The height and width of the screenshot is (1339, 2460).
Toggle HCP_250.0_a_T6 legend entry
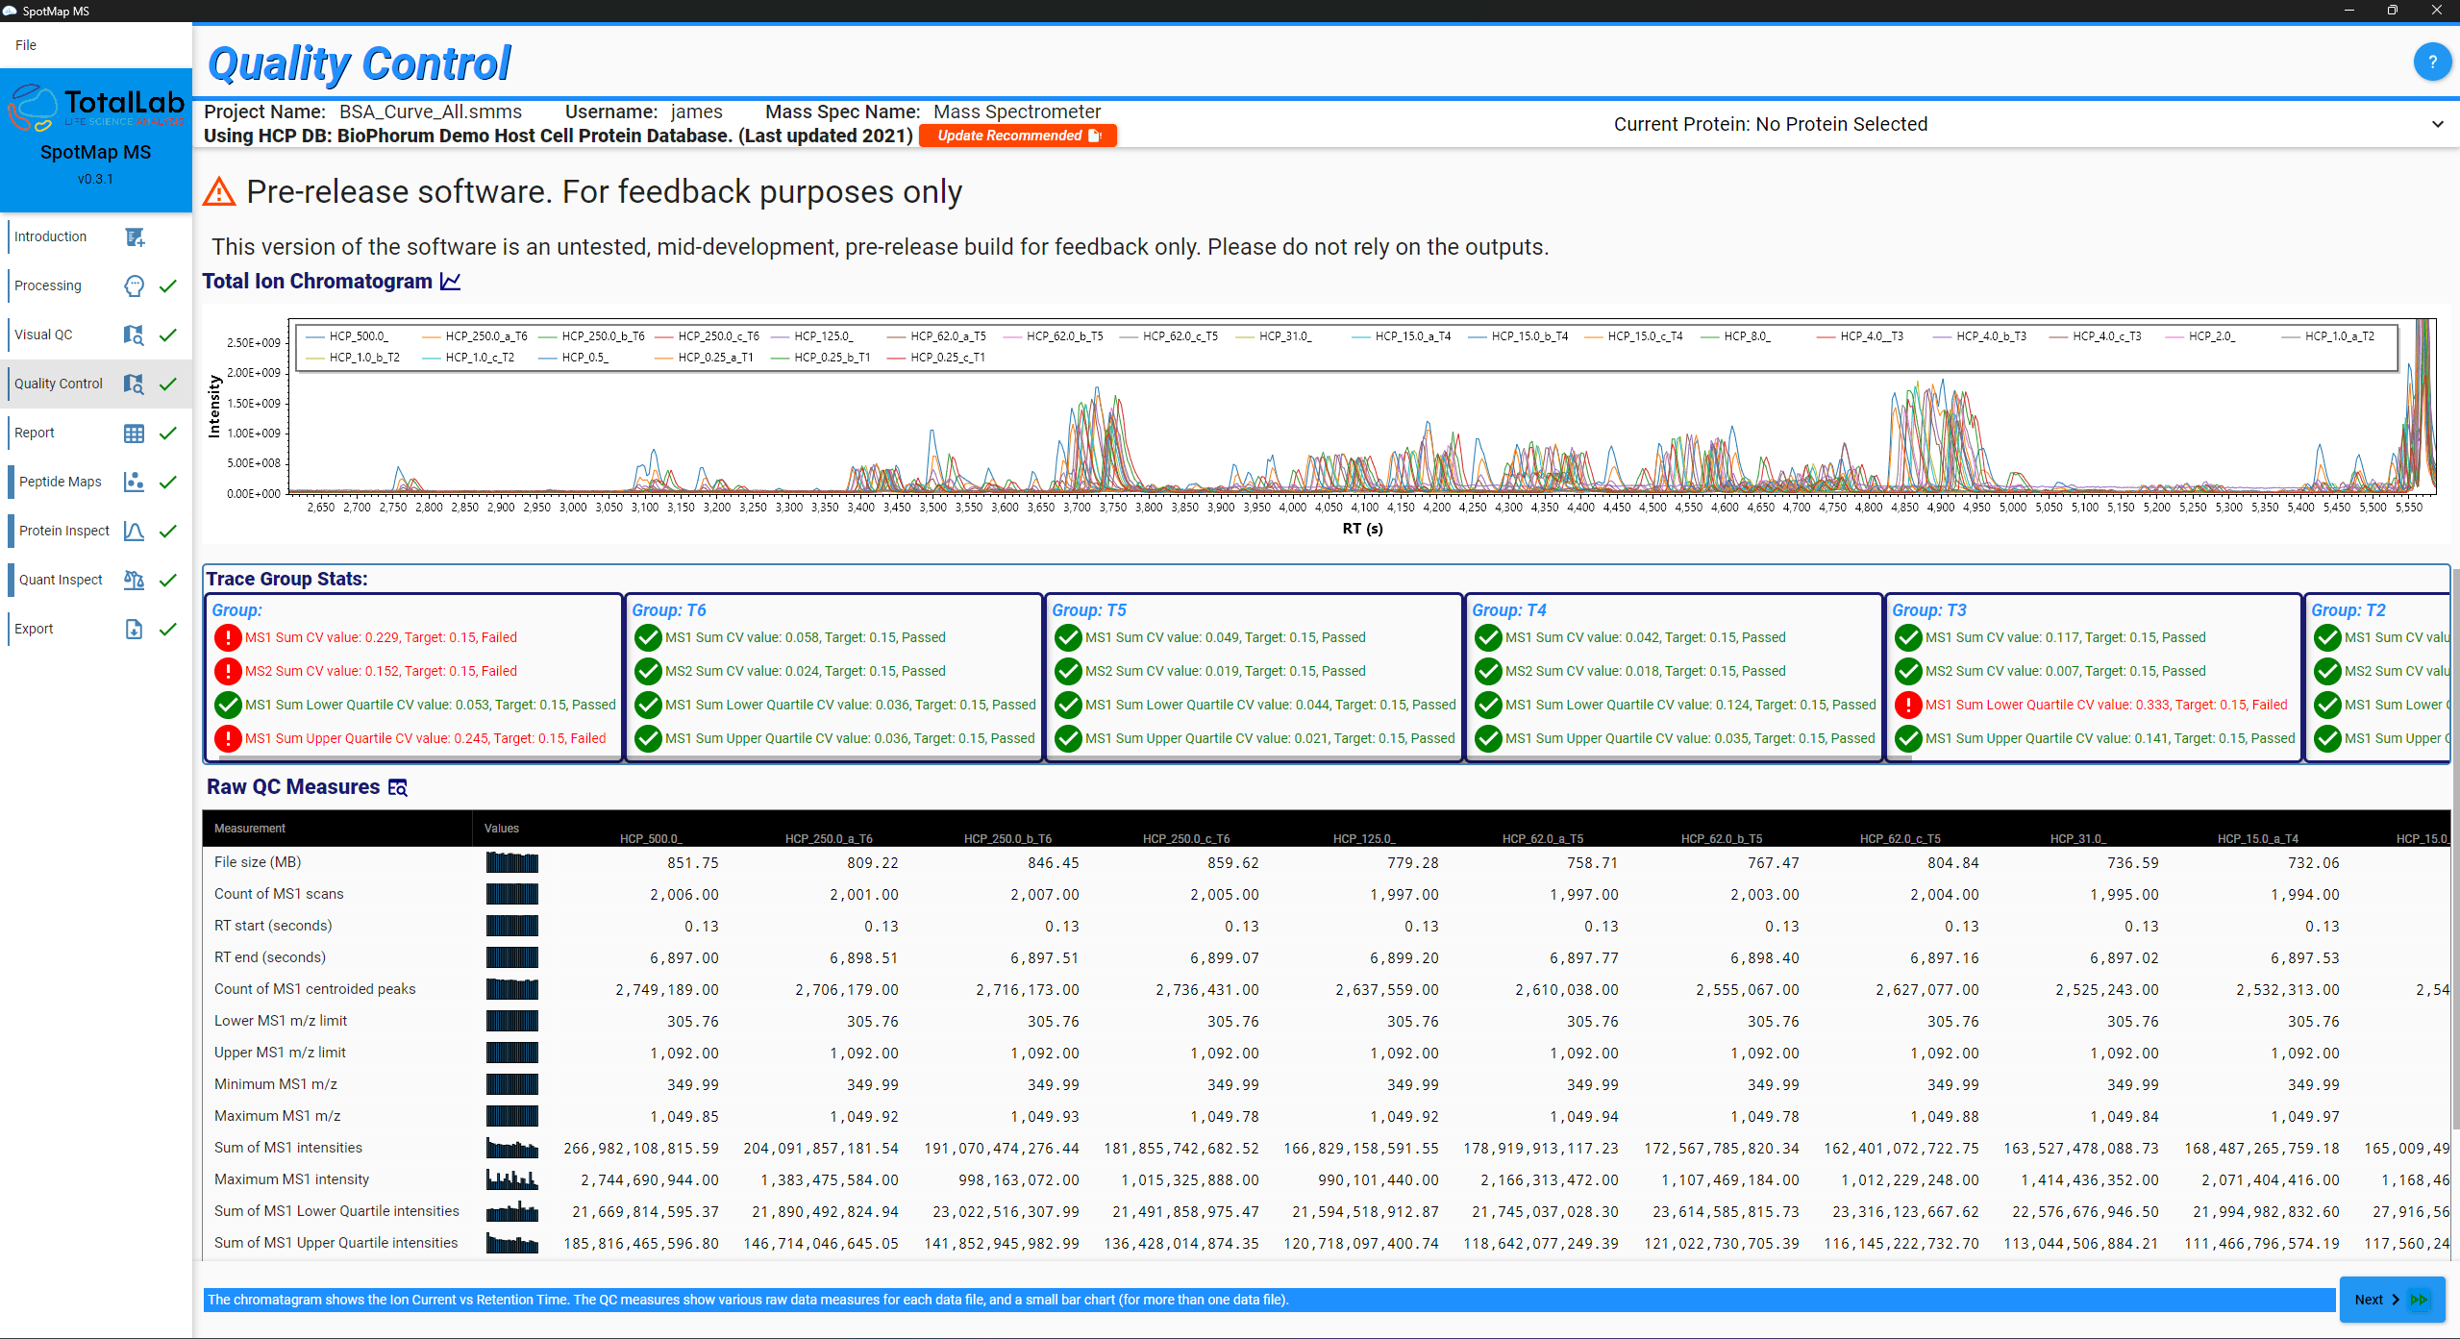click(476, 336)
